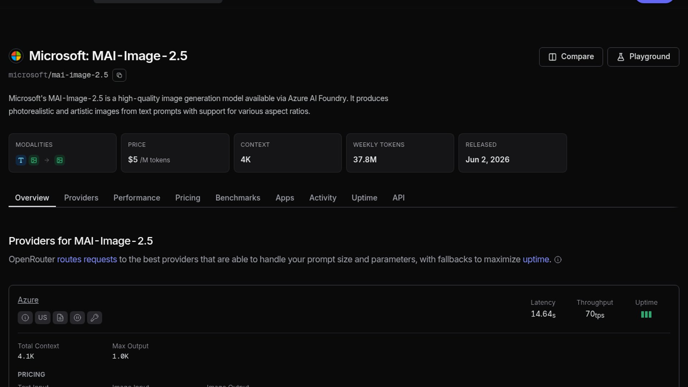This screenshot has width=688, height=387.
Task: Go to the Activity tab
Action: click(x=322, y=198)
